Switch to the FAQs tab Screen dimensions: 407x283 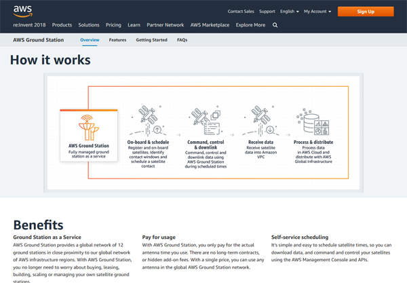(182, 40)
